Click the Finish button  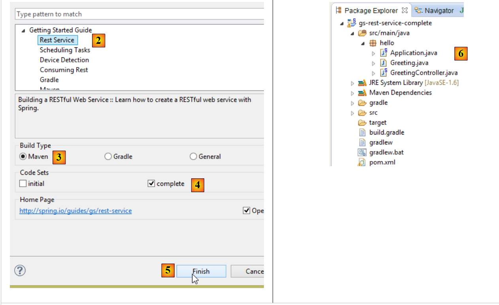click(x=201, y=271)
